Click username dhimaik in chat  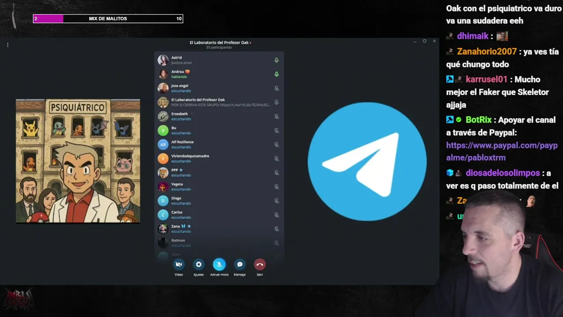click(473, 36)
